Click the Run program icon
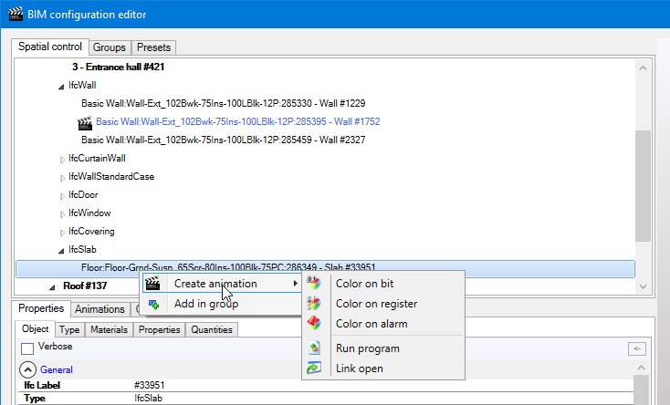This screenshot has height=405, width=670. 315,348
